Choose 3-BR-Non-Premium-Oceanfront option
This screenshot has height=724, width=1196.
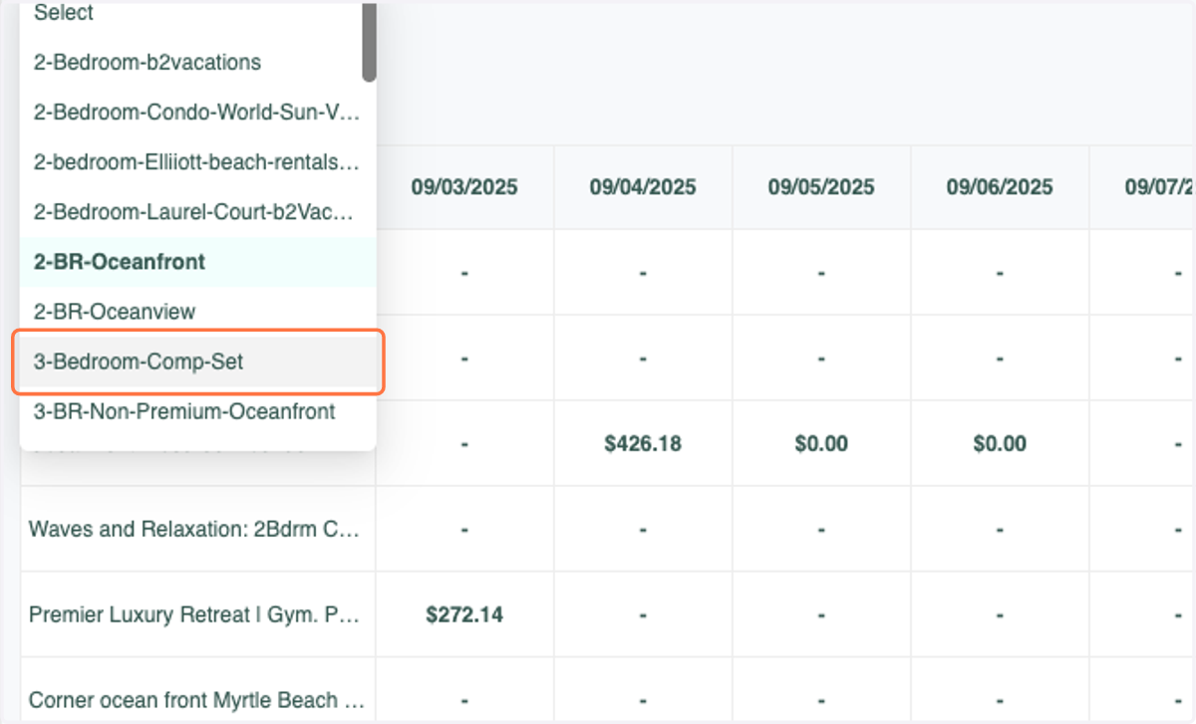(197, 411)
